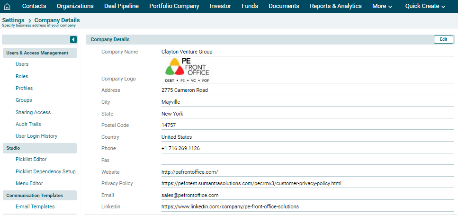Select the Funds menu item
Viewport: 458px width, 215px height.
point(250,6)
